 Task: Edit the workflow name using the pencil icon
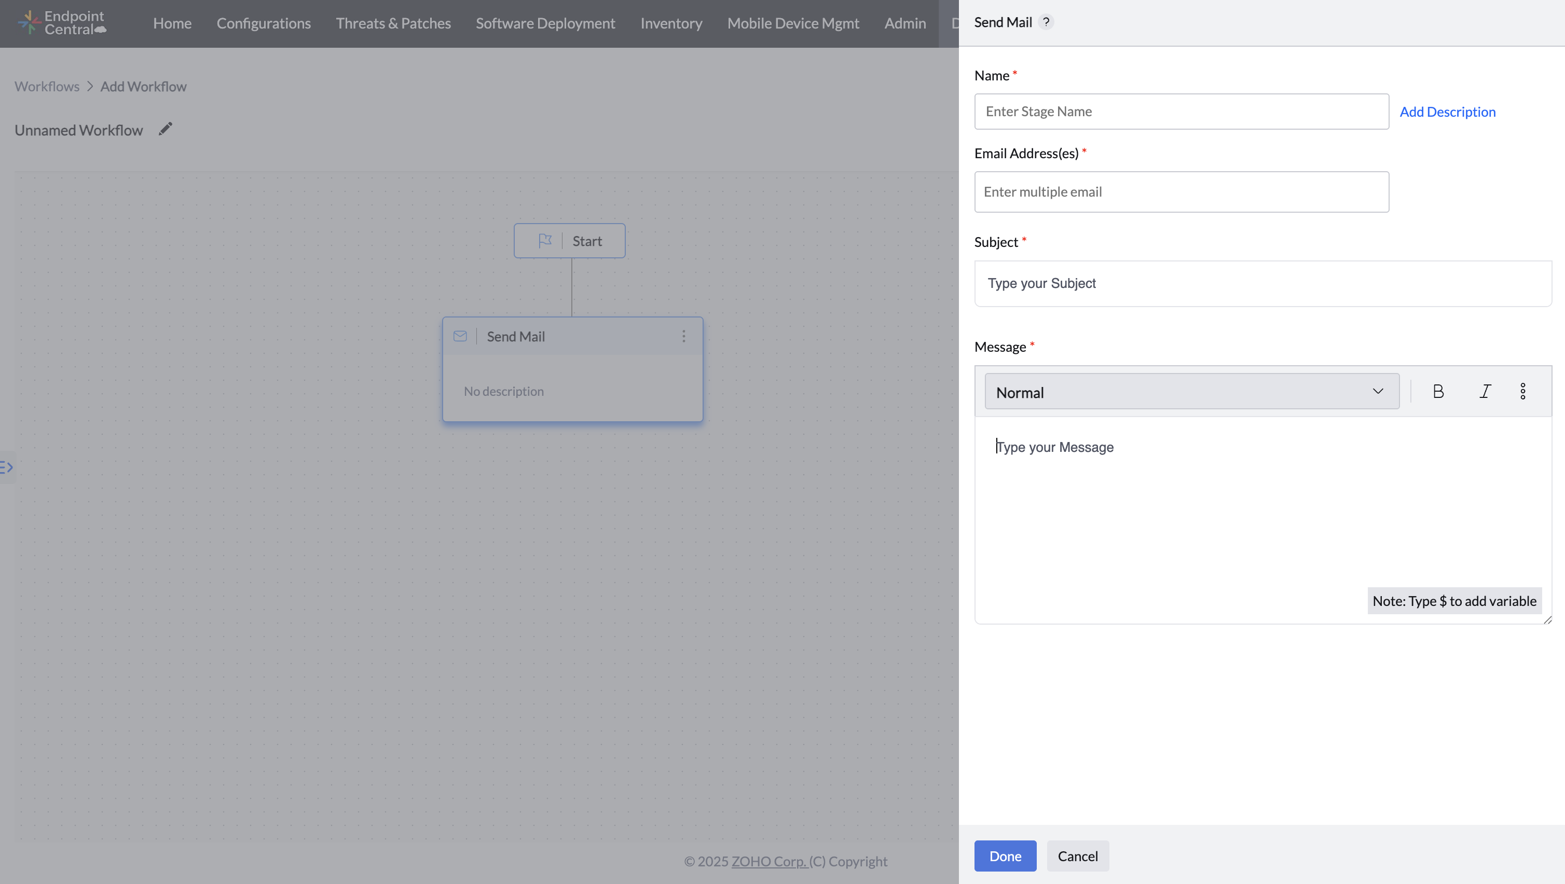pos(165,129)
